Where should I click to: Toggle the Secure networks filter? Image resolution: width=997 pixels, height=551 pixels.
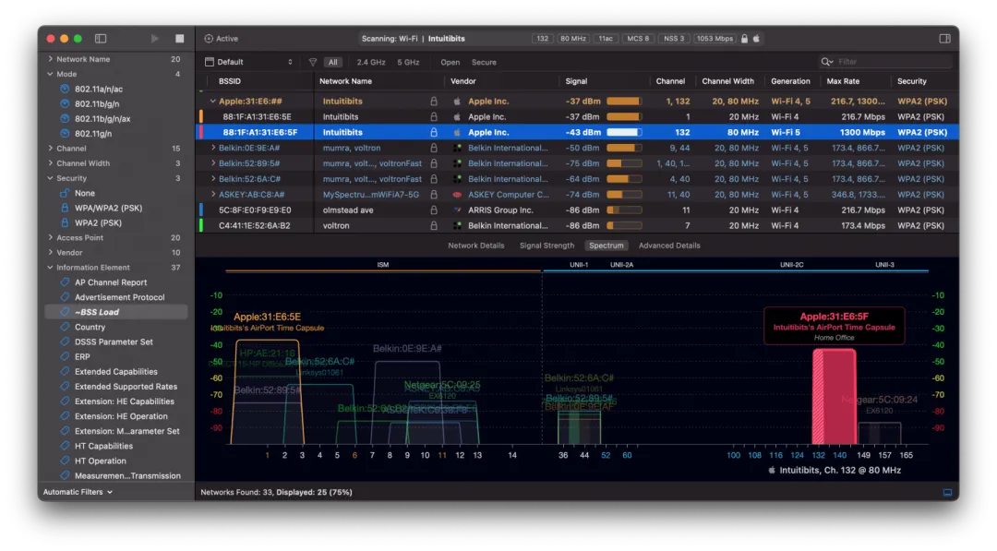pyautogui.click(x=484, y=62)
